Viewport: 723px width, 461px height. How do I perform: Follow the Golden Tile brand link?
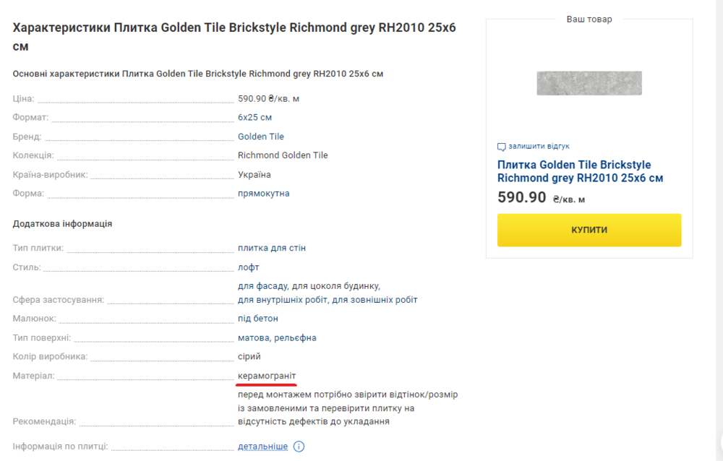pyautogui.click(x=260, y=137)
